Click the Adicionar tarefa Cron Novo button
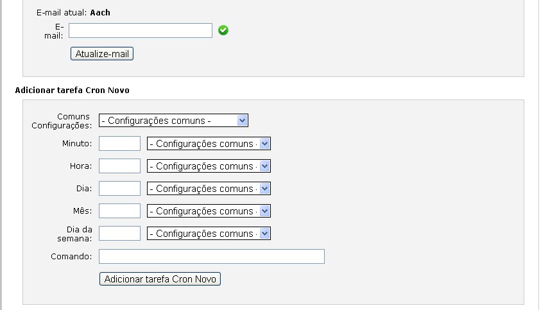Screen dimensions: 541x310 (x=160, y=279)
